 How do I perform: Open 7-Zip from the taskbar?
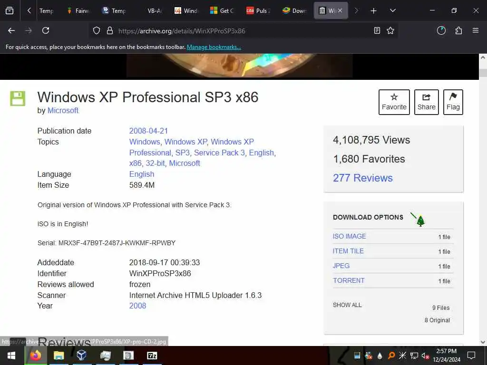pos(152,355)
